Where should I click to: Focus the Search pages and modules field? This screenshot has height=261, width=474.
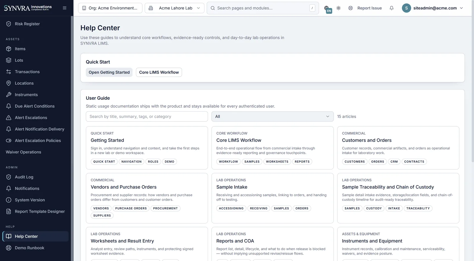263,8
